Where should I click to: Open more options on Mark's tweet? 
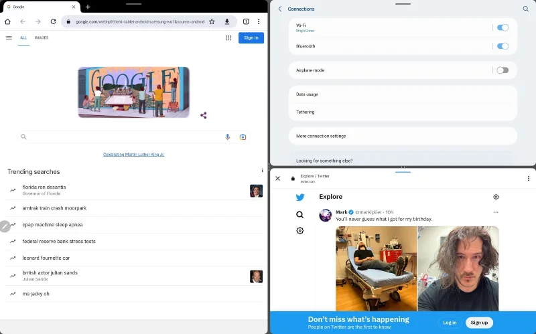(x=496, y=212)
